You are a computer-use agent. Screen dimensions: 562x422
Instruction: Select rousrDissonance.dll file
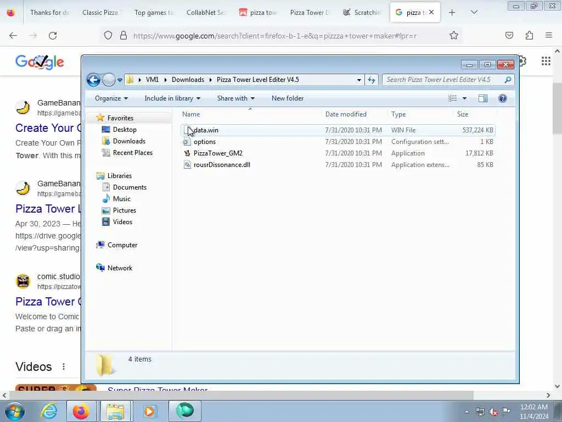click(x=338, y=165)
